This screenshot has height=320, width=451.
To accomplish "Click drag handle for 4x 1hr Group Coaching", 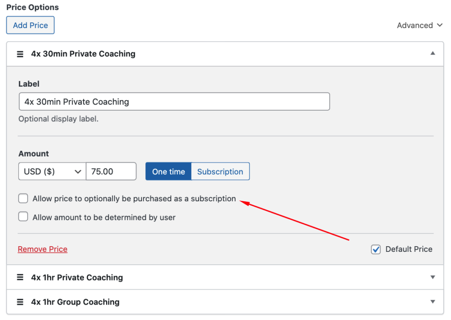I will click(20, 302).
